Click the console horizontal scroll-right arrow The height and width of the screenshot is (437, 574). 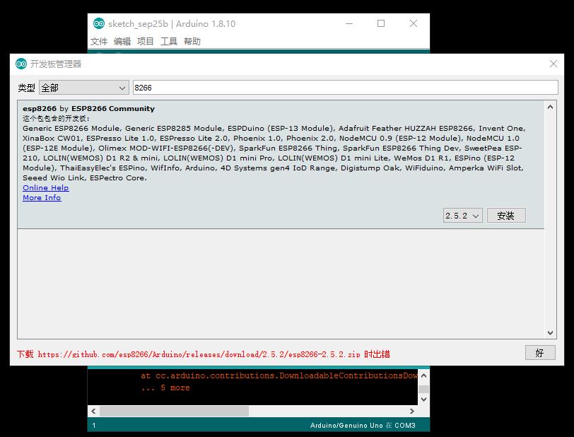pyautogui.click(x=412, y=411)
